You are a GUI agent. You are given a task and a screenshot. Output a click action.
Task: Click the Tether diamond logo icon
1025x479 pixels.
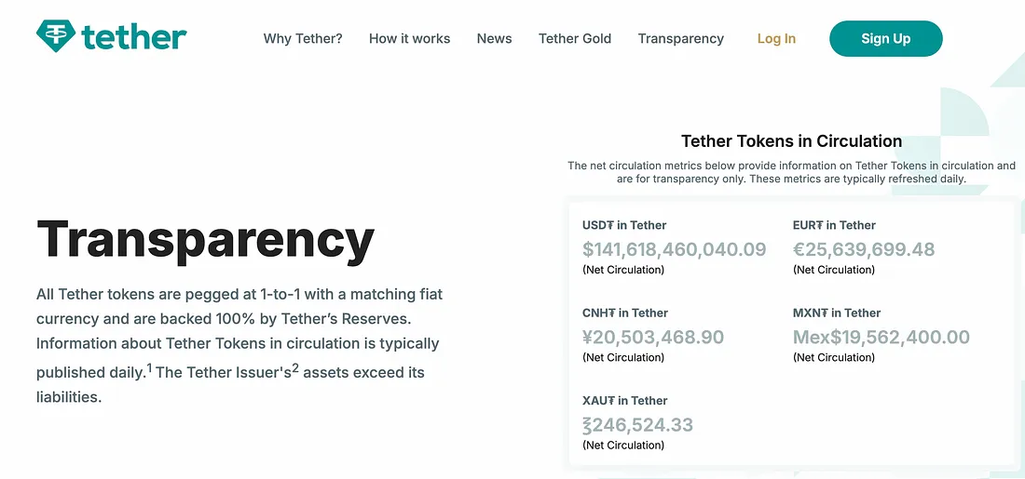click(x=56, y=37)
